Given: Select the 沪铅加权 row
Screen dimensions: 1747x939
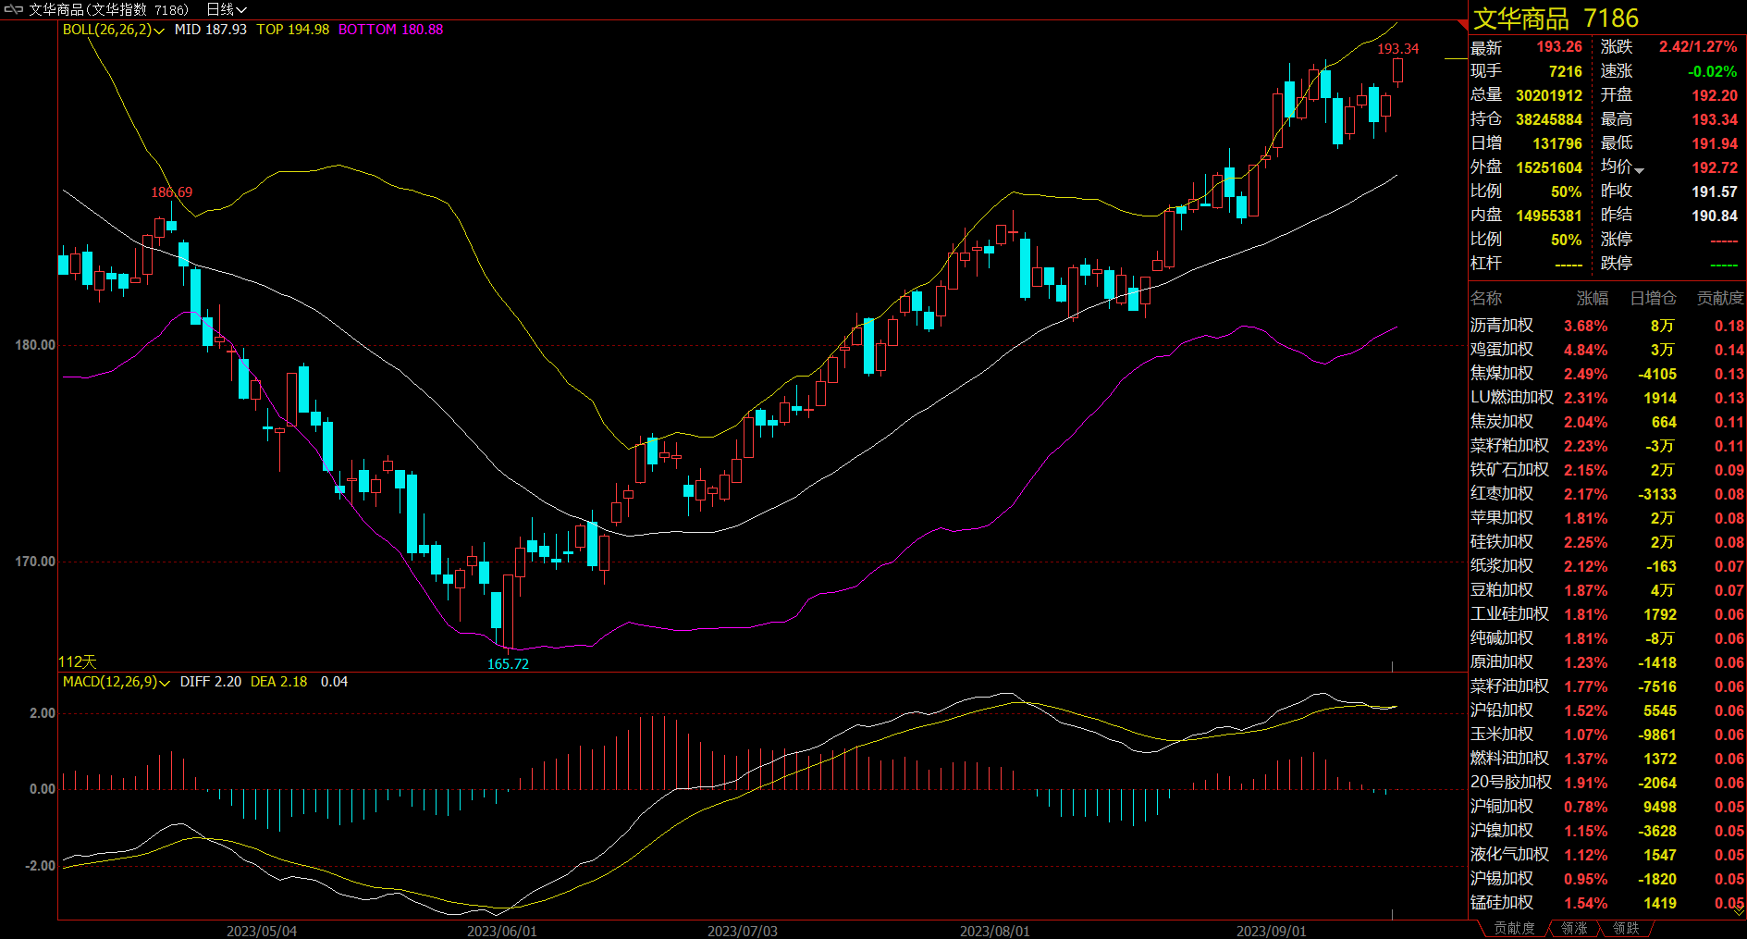Looking at the screenshot, I should [1607, 710].
